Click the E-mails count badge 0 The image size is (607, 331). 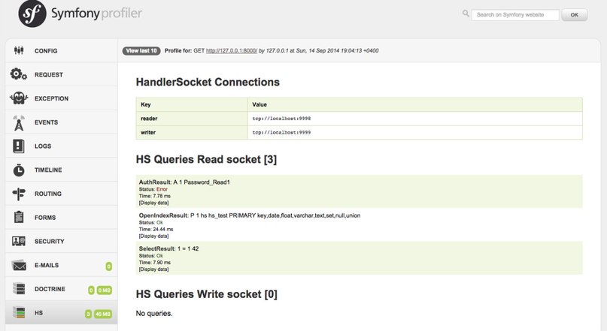click(109, 266)
